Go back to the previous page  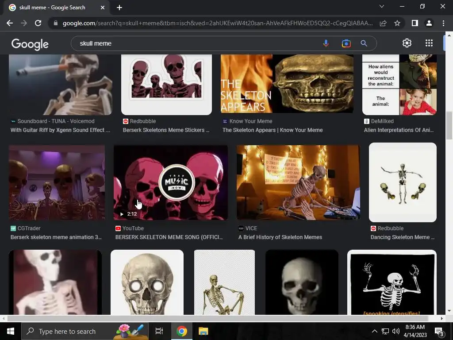pyautogui.click(x=10, y=23)
